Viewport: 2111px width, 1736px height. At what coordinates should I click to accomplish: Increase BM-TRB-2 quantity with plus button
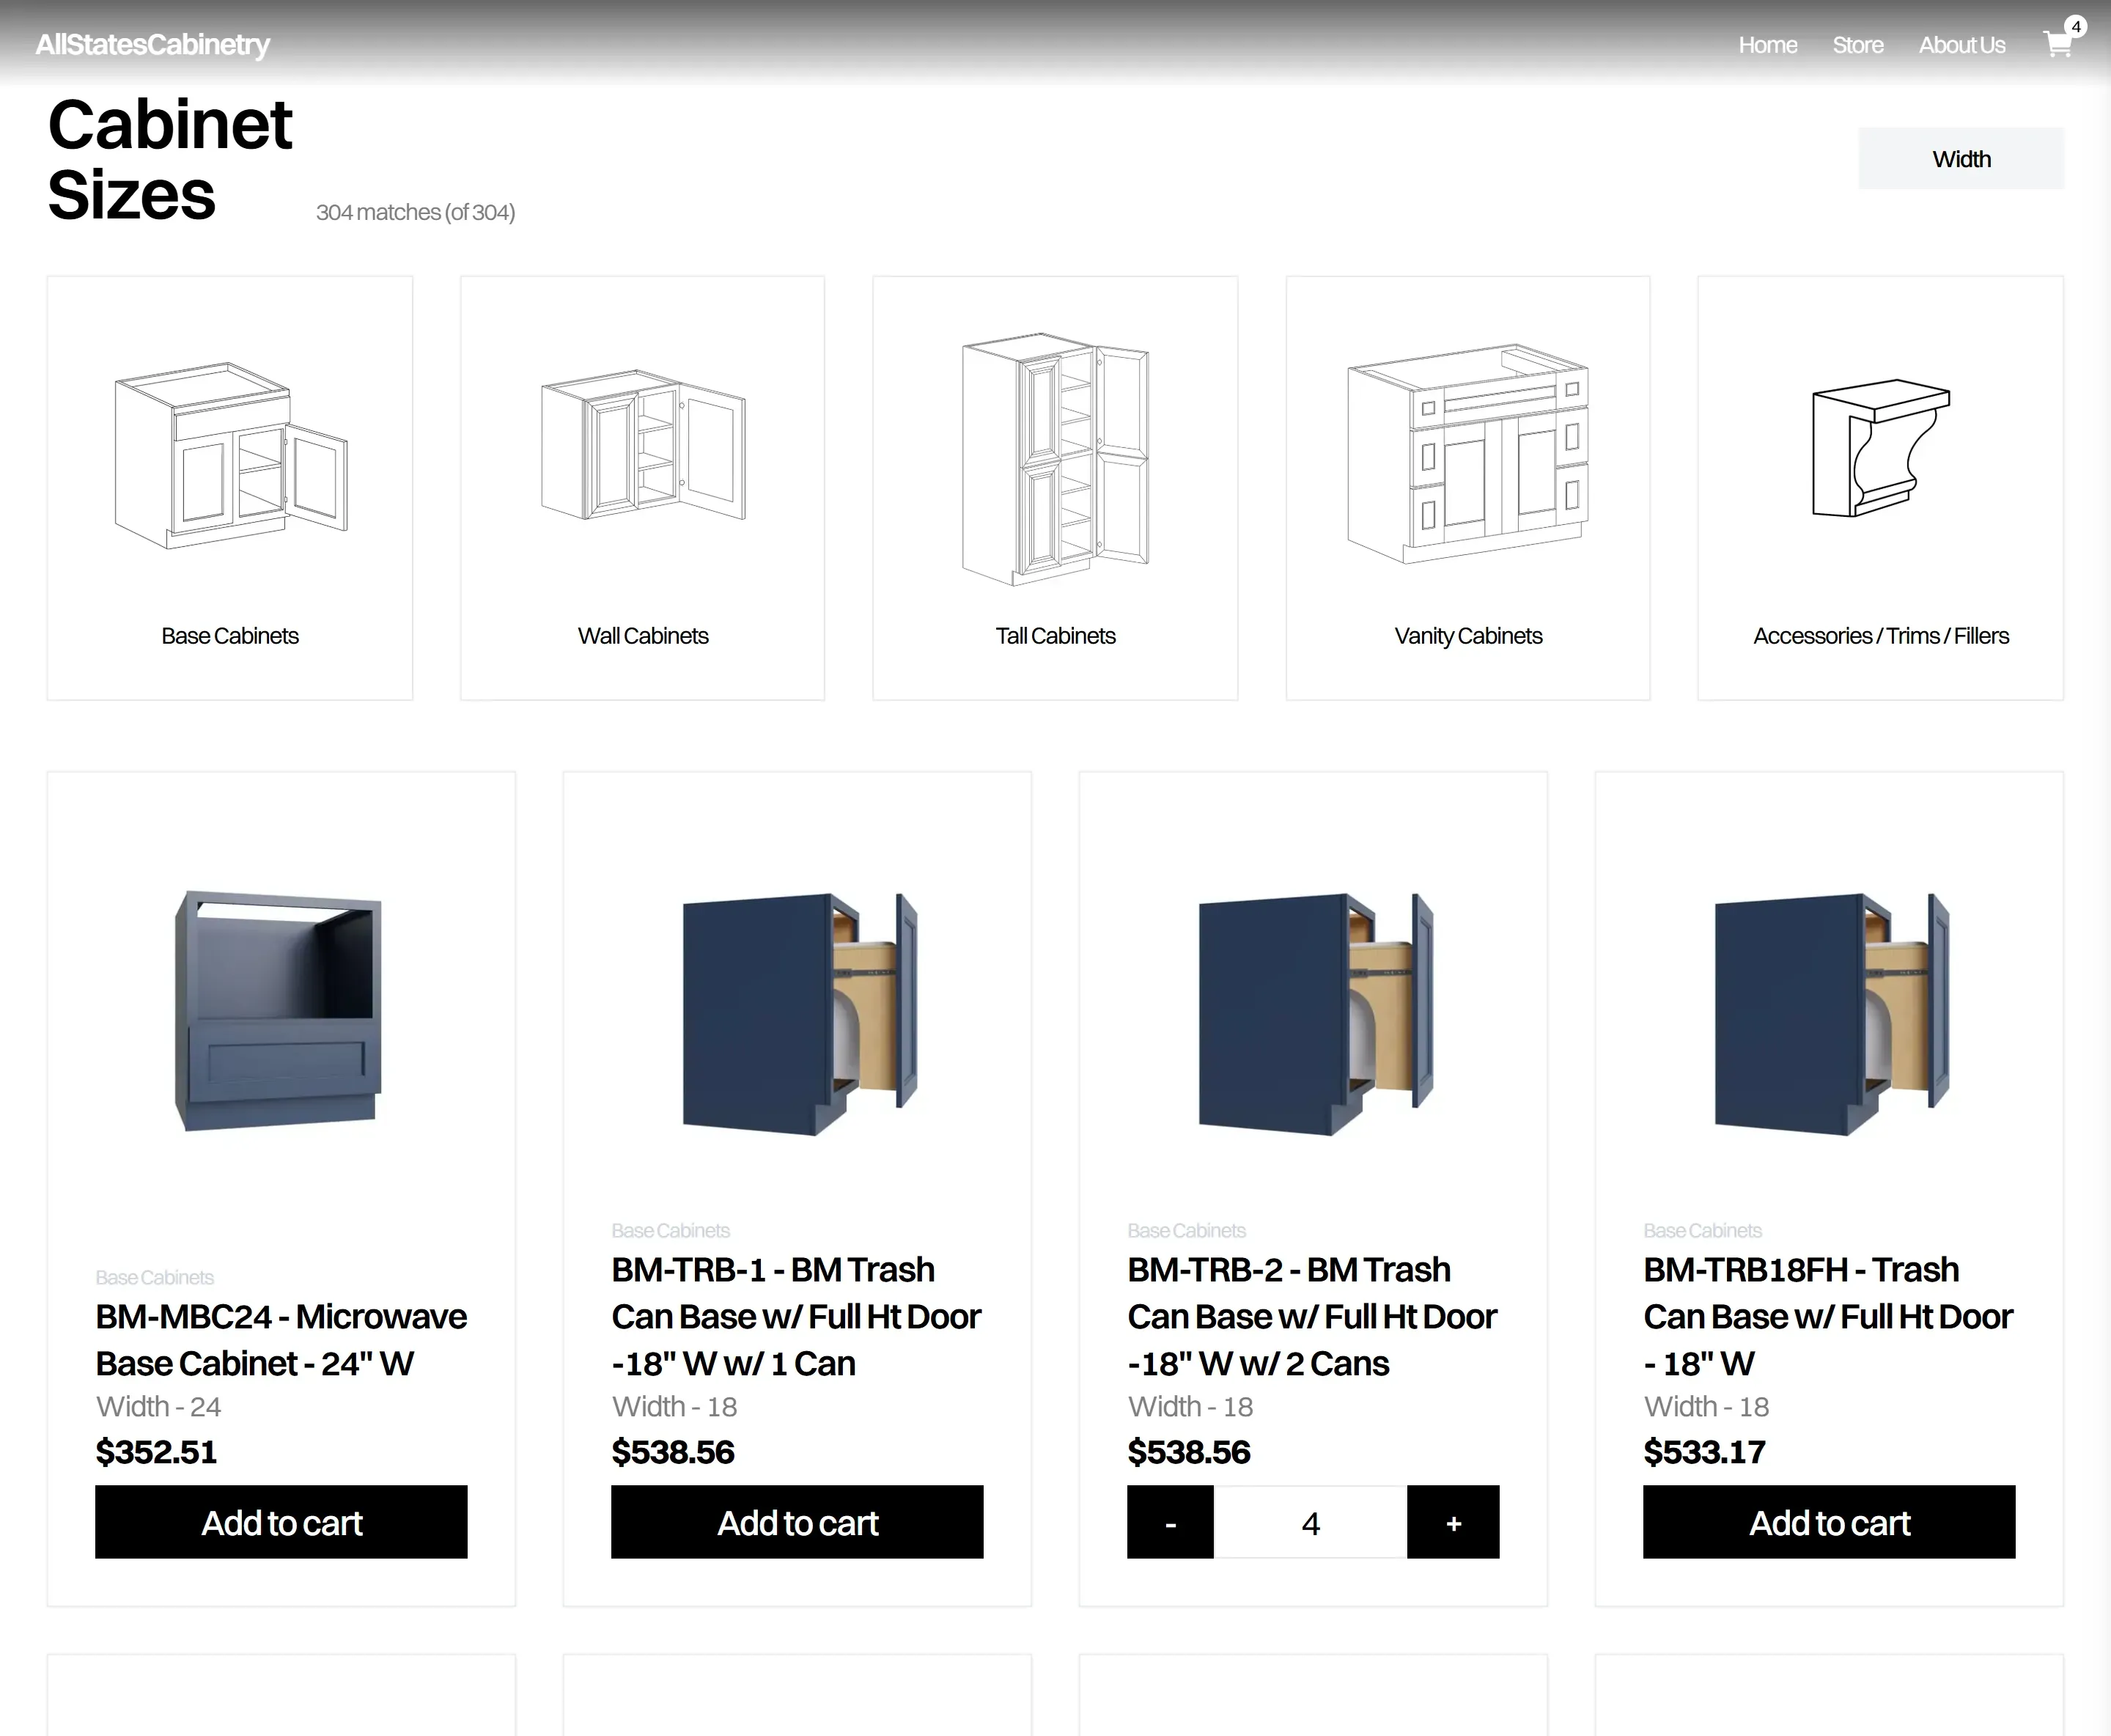[x=1452, y=1522]
